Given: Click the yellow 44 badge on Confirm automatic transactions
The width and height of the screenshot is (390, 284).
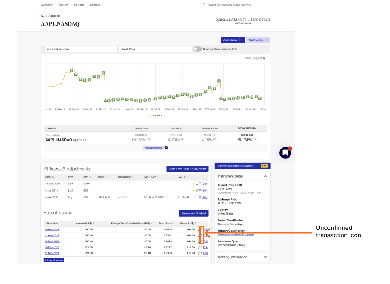Looking at the screenshot, I should 264,166.
